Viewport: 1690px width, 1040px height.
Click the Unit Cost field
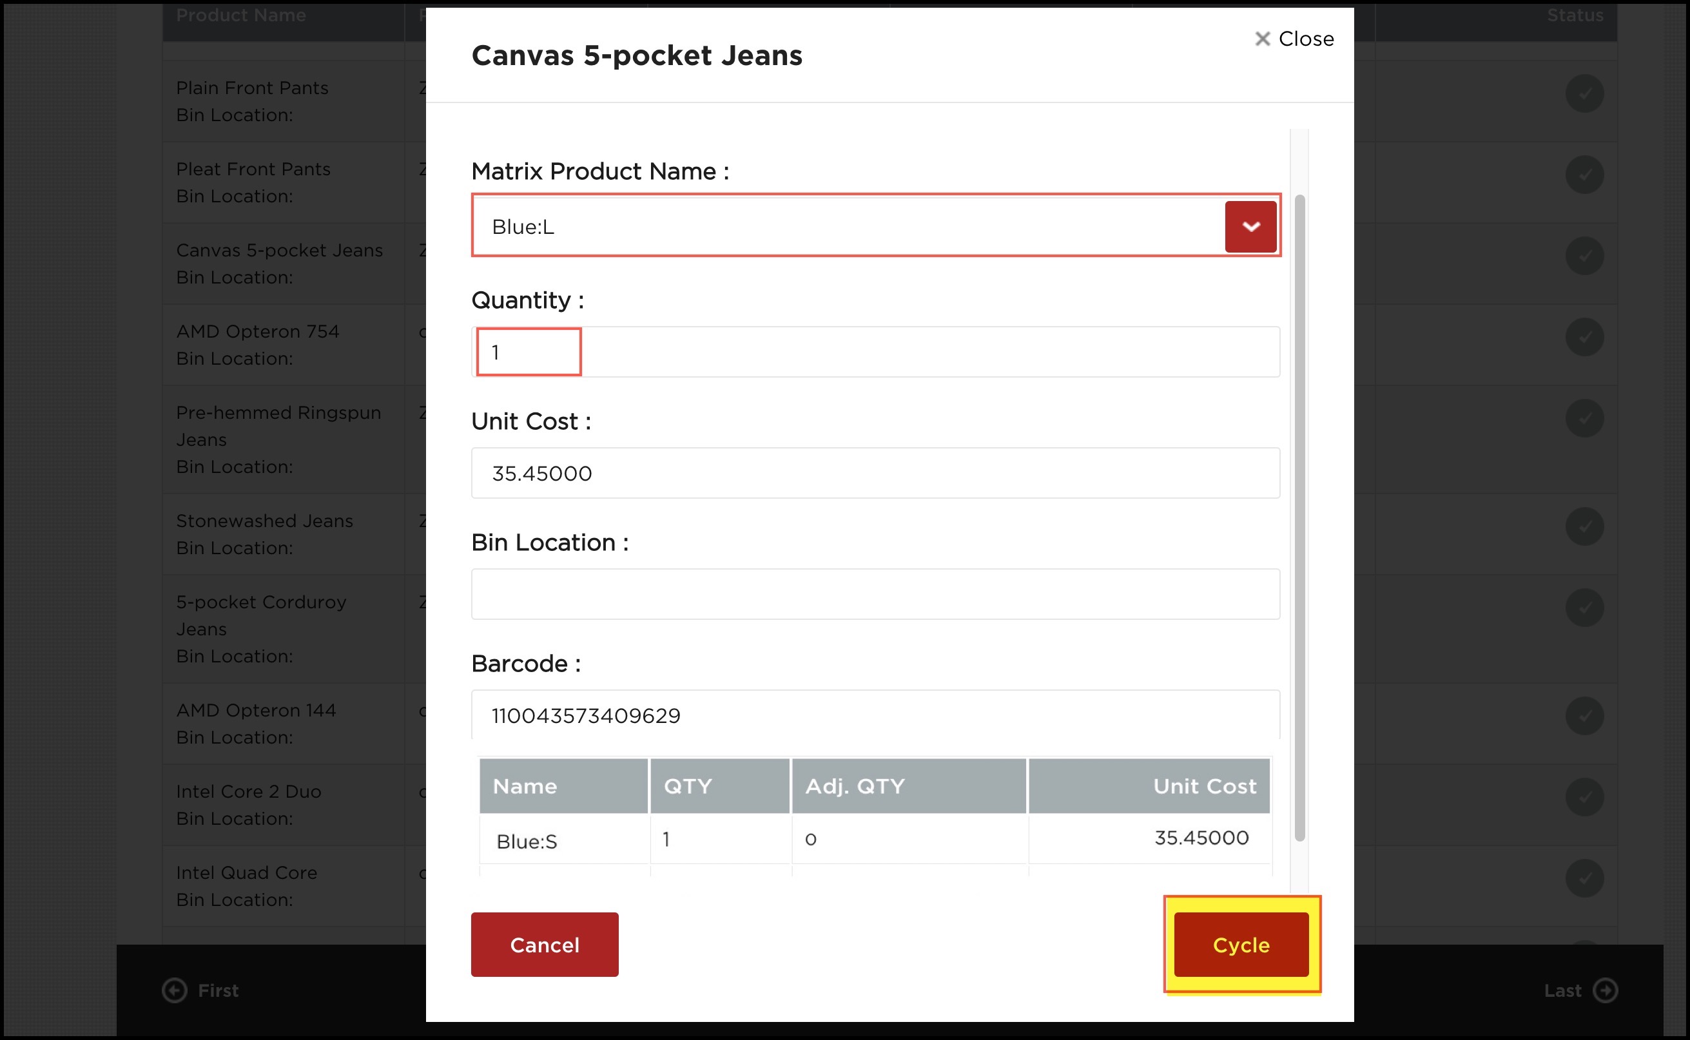(x=873, y=473)
